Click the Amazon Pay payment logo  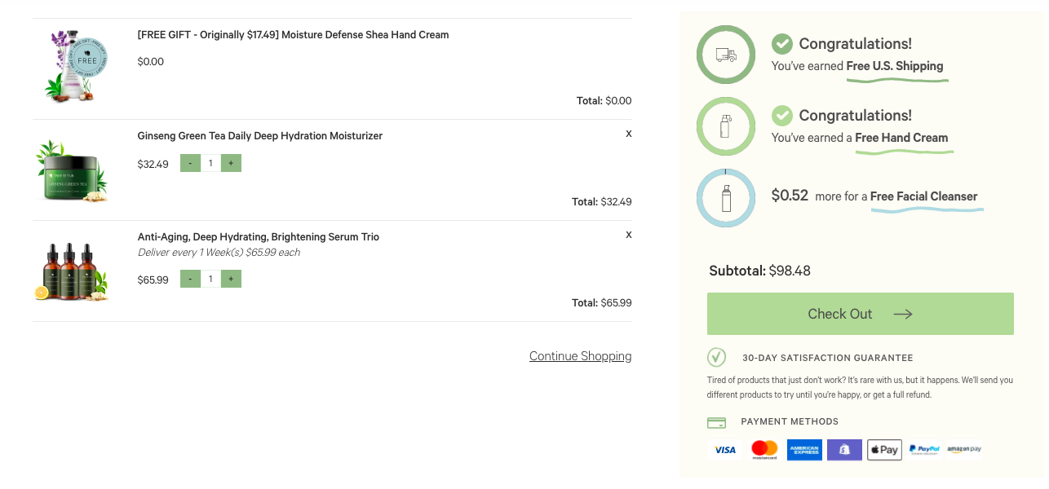click(x=964, y=450)
